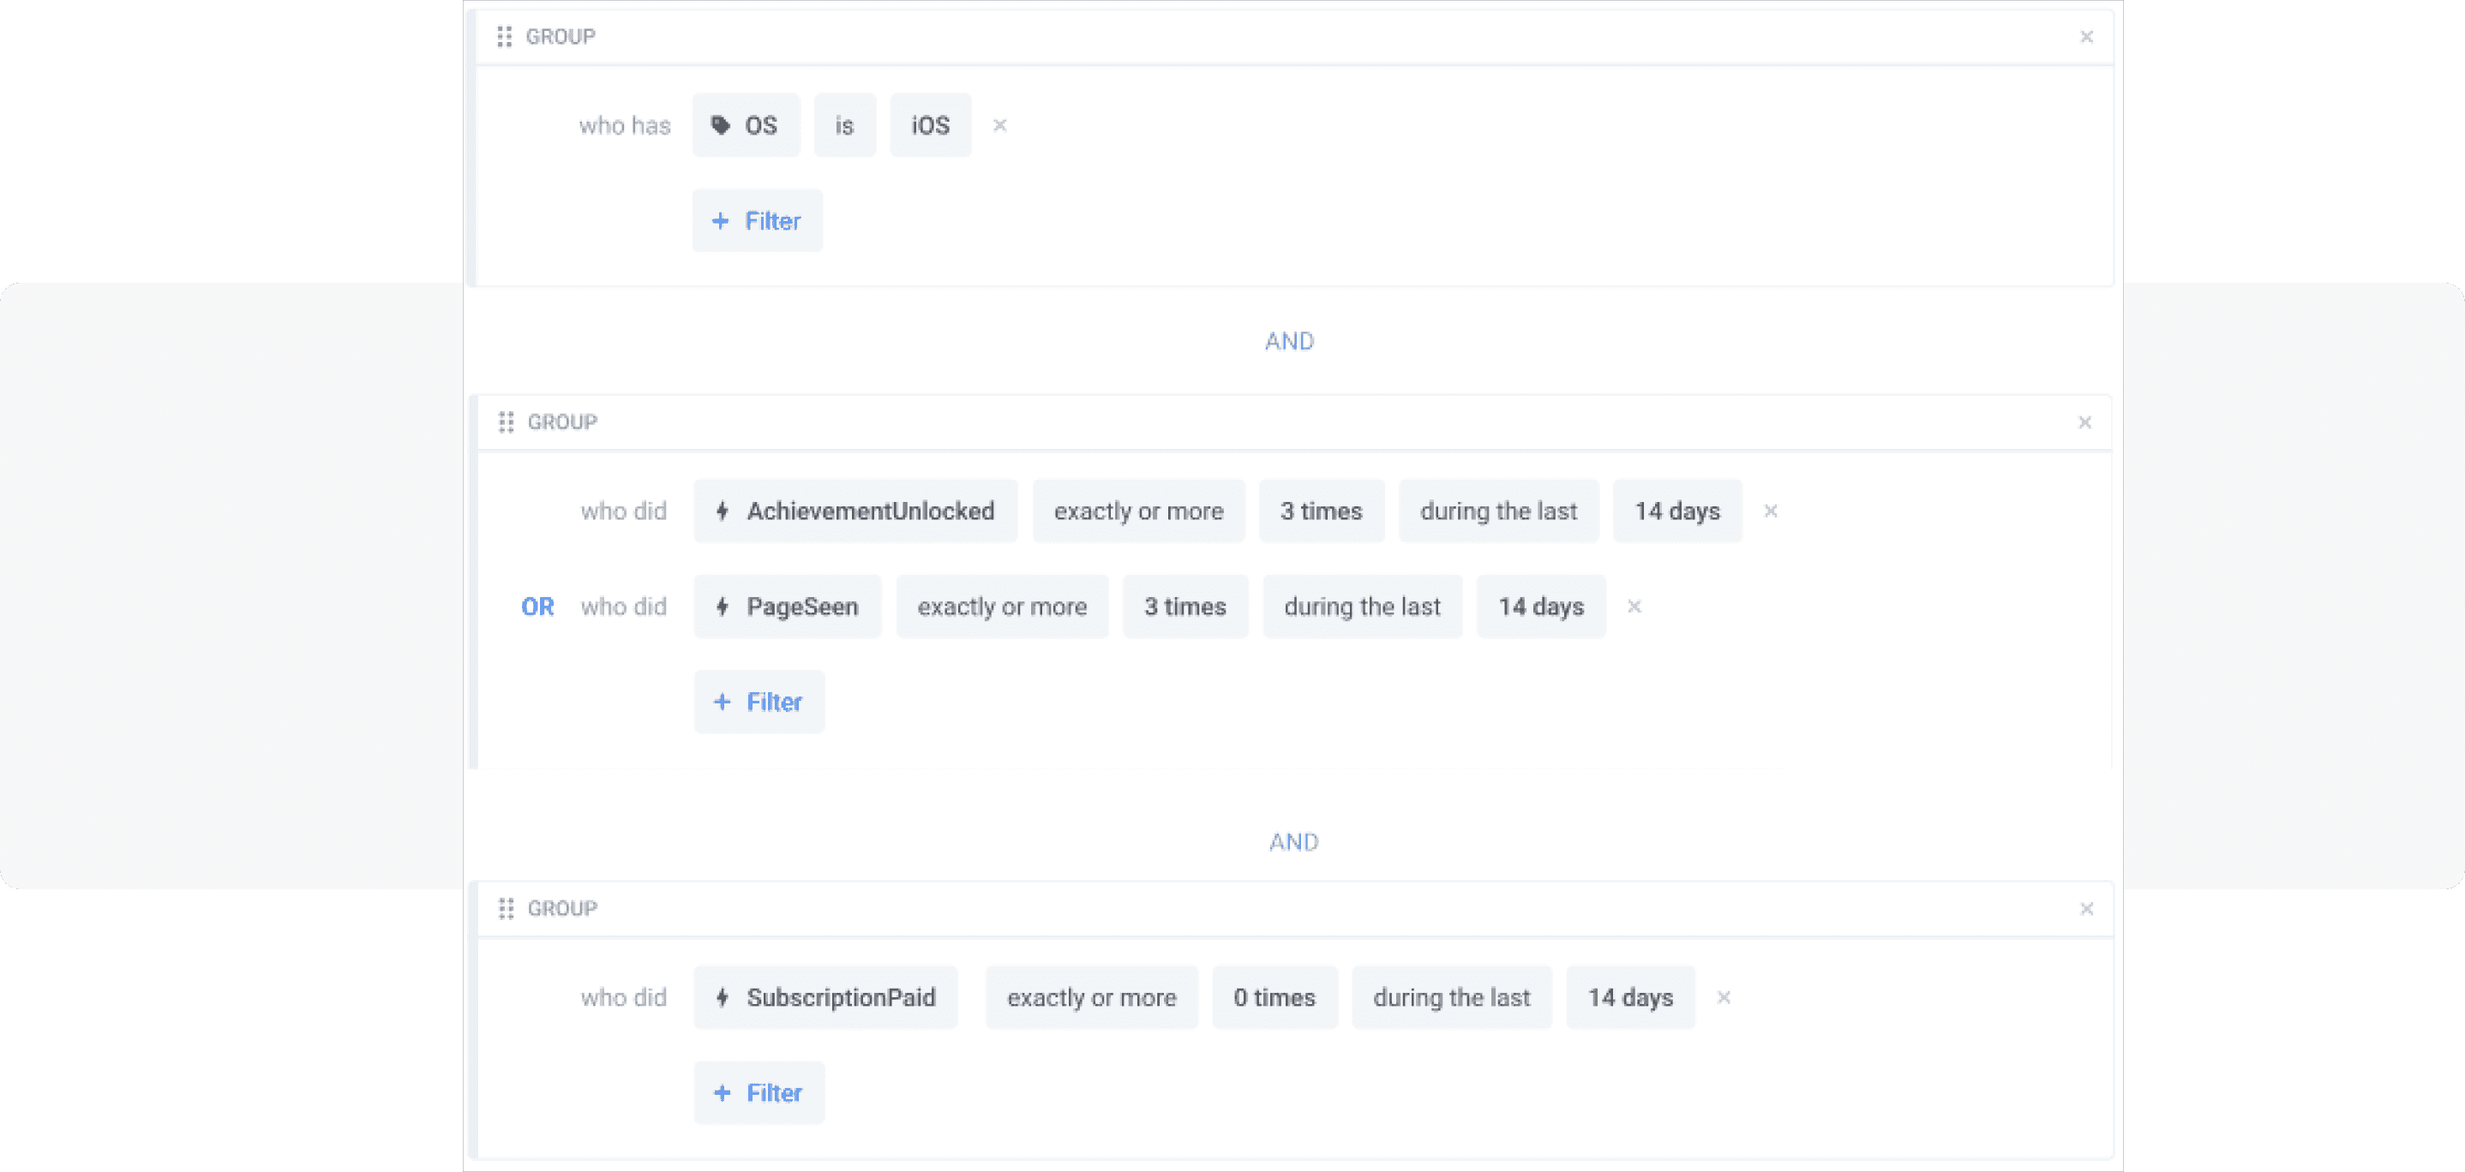
Task: Click the drag handle of the first GROUP
Action: click(507, 36)
